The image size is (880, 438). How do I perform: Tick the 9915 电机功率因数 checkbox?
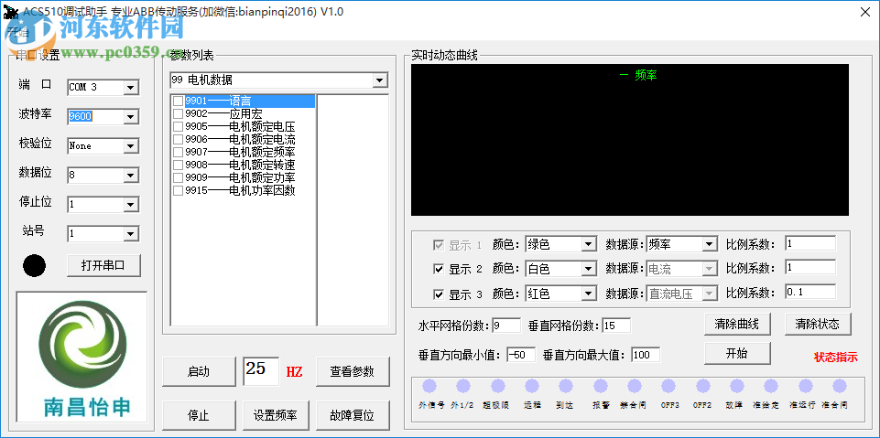pyautogui.click(x=178, y=191)
